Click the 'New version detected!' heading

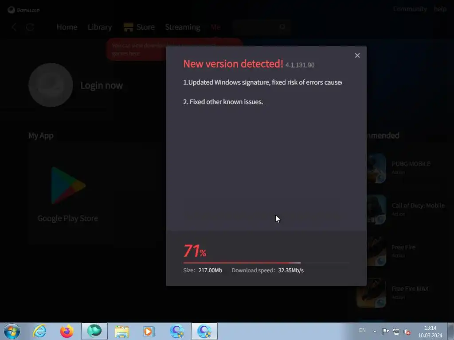(233, 64)
